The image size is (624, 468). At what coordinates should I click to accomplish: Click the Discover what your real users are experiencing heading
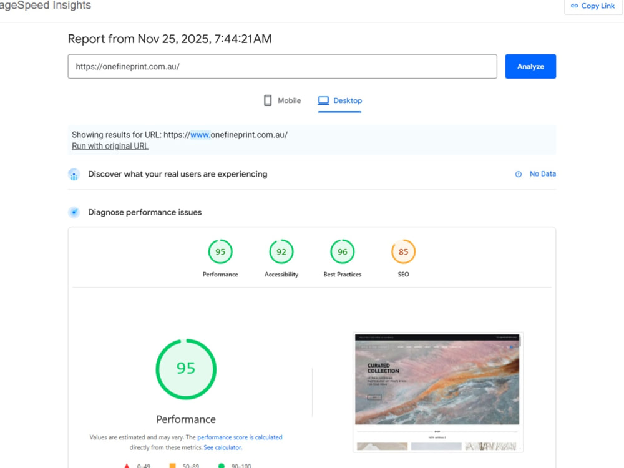coord(177,174)
